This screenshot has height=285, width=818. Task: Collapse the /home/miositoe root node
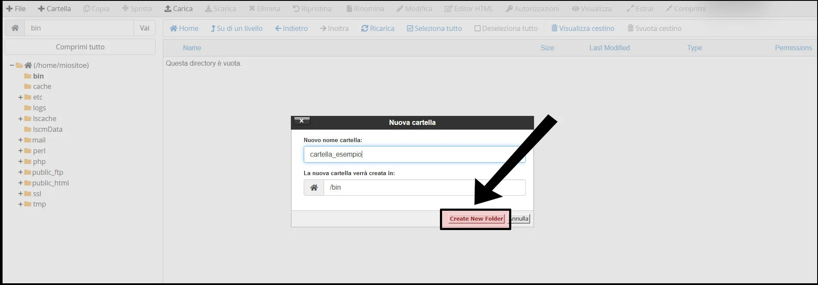pyautogui.click(x=12, y=65)
